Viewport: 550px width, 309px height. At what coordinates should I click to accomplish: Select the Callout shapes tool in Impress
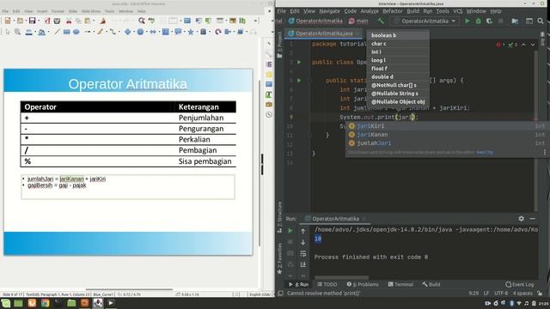[178, 33]
